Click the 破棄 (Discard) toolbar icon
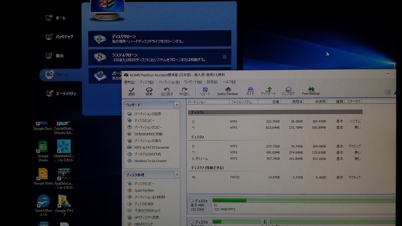This screenshot has height=226, width=402. click(149, 91)
